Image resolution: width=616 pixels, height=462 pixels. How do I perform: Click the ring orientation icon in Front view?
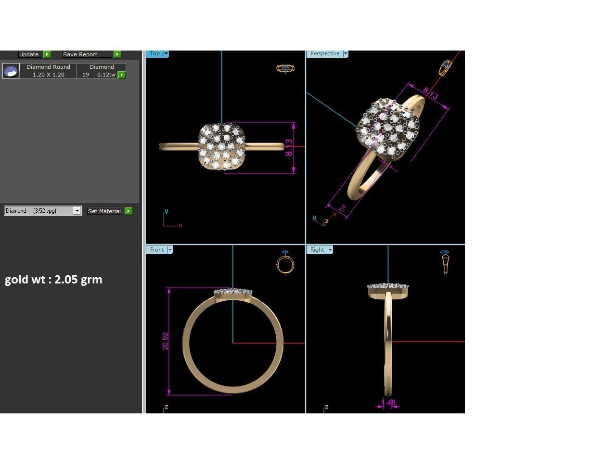pos(285,262)
